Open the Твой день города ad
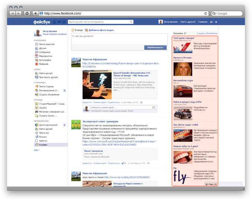 184,38
